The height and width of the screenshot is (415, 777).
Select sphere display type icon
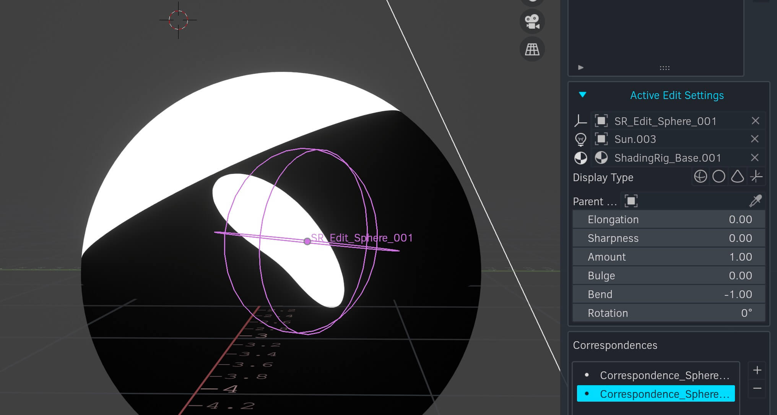pyautogui.click(x=701, y=177)
